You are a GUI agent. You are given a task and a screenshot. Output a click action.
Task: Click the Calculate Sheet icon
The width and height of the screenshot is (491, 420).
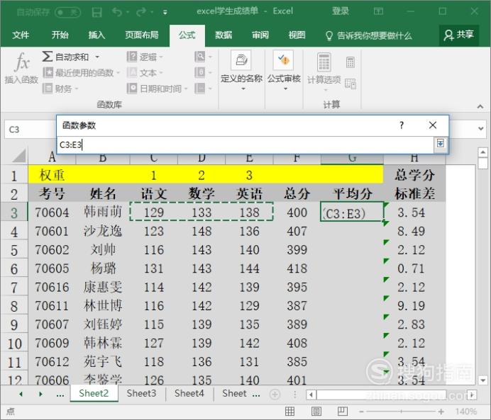[351, 84]
